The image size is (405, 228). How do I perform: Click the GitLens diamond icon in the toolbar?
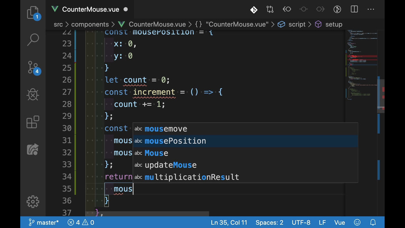[254, 10]
